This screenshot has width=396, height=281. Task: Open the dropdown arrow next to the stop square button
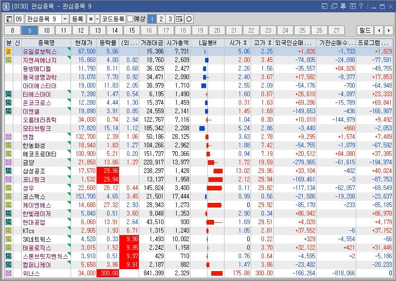97,19
